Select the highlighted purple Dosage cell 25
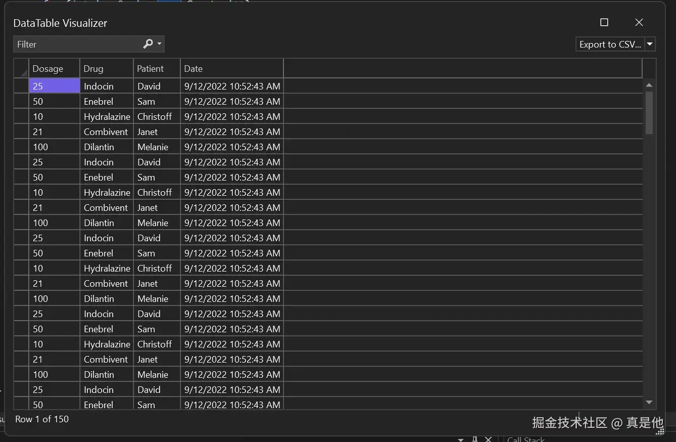 coord(54,86)
